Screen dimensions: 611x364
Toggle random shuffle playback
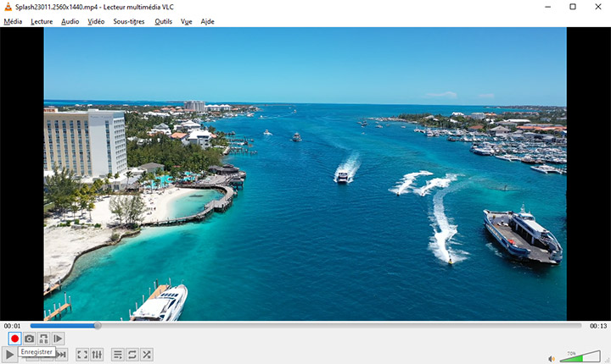pyautogui.click(x=147, y=355)
